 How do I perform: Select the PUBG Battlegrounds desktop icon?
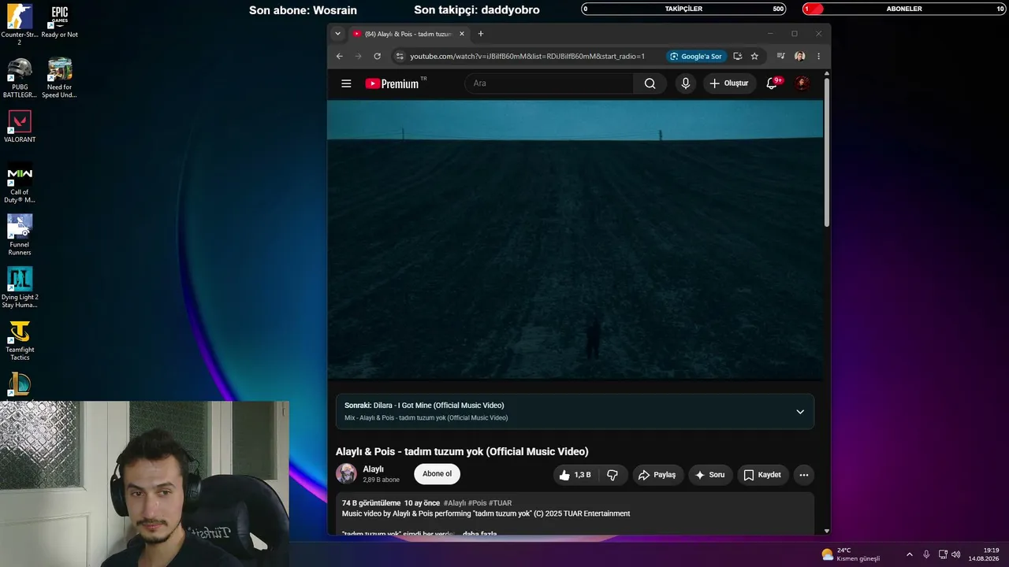pos(20,78)
